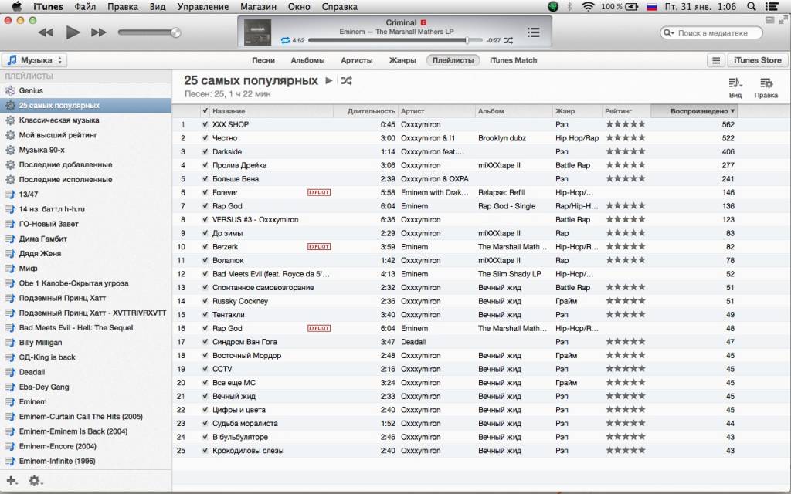Toggle the shuffle icon in the now-playing display
The image size is (791, 494).
tap(508, 40)
